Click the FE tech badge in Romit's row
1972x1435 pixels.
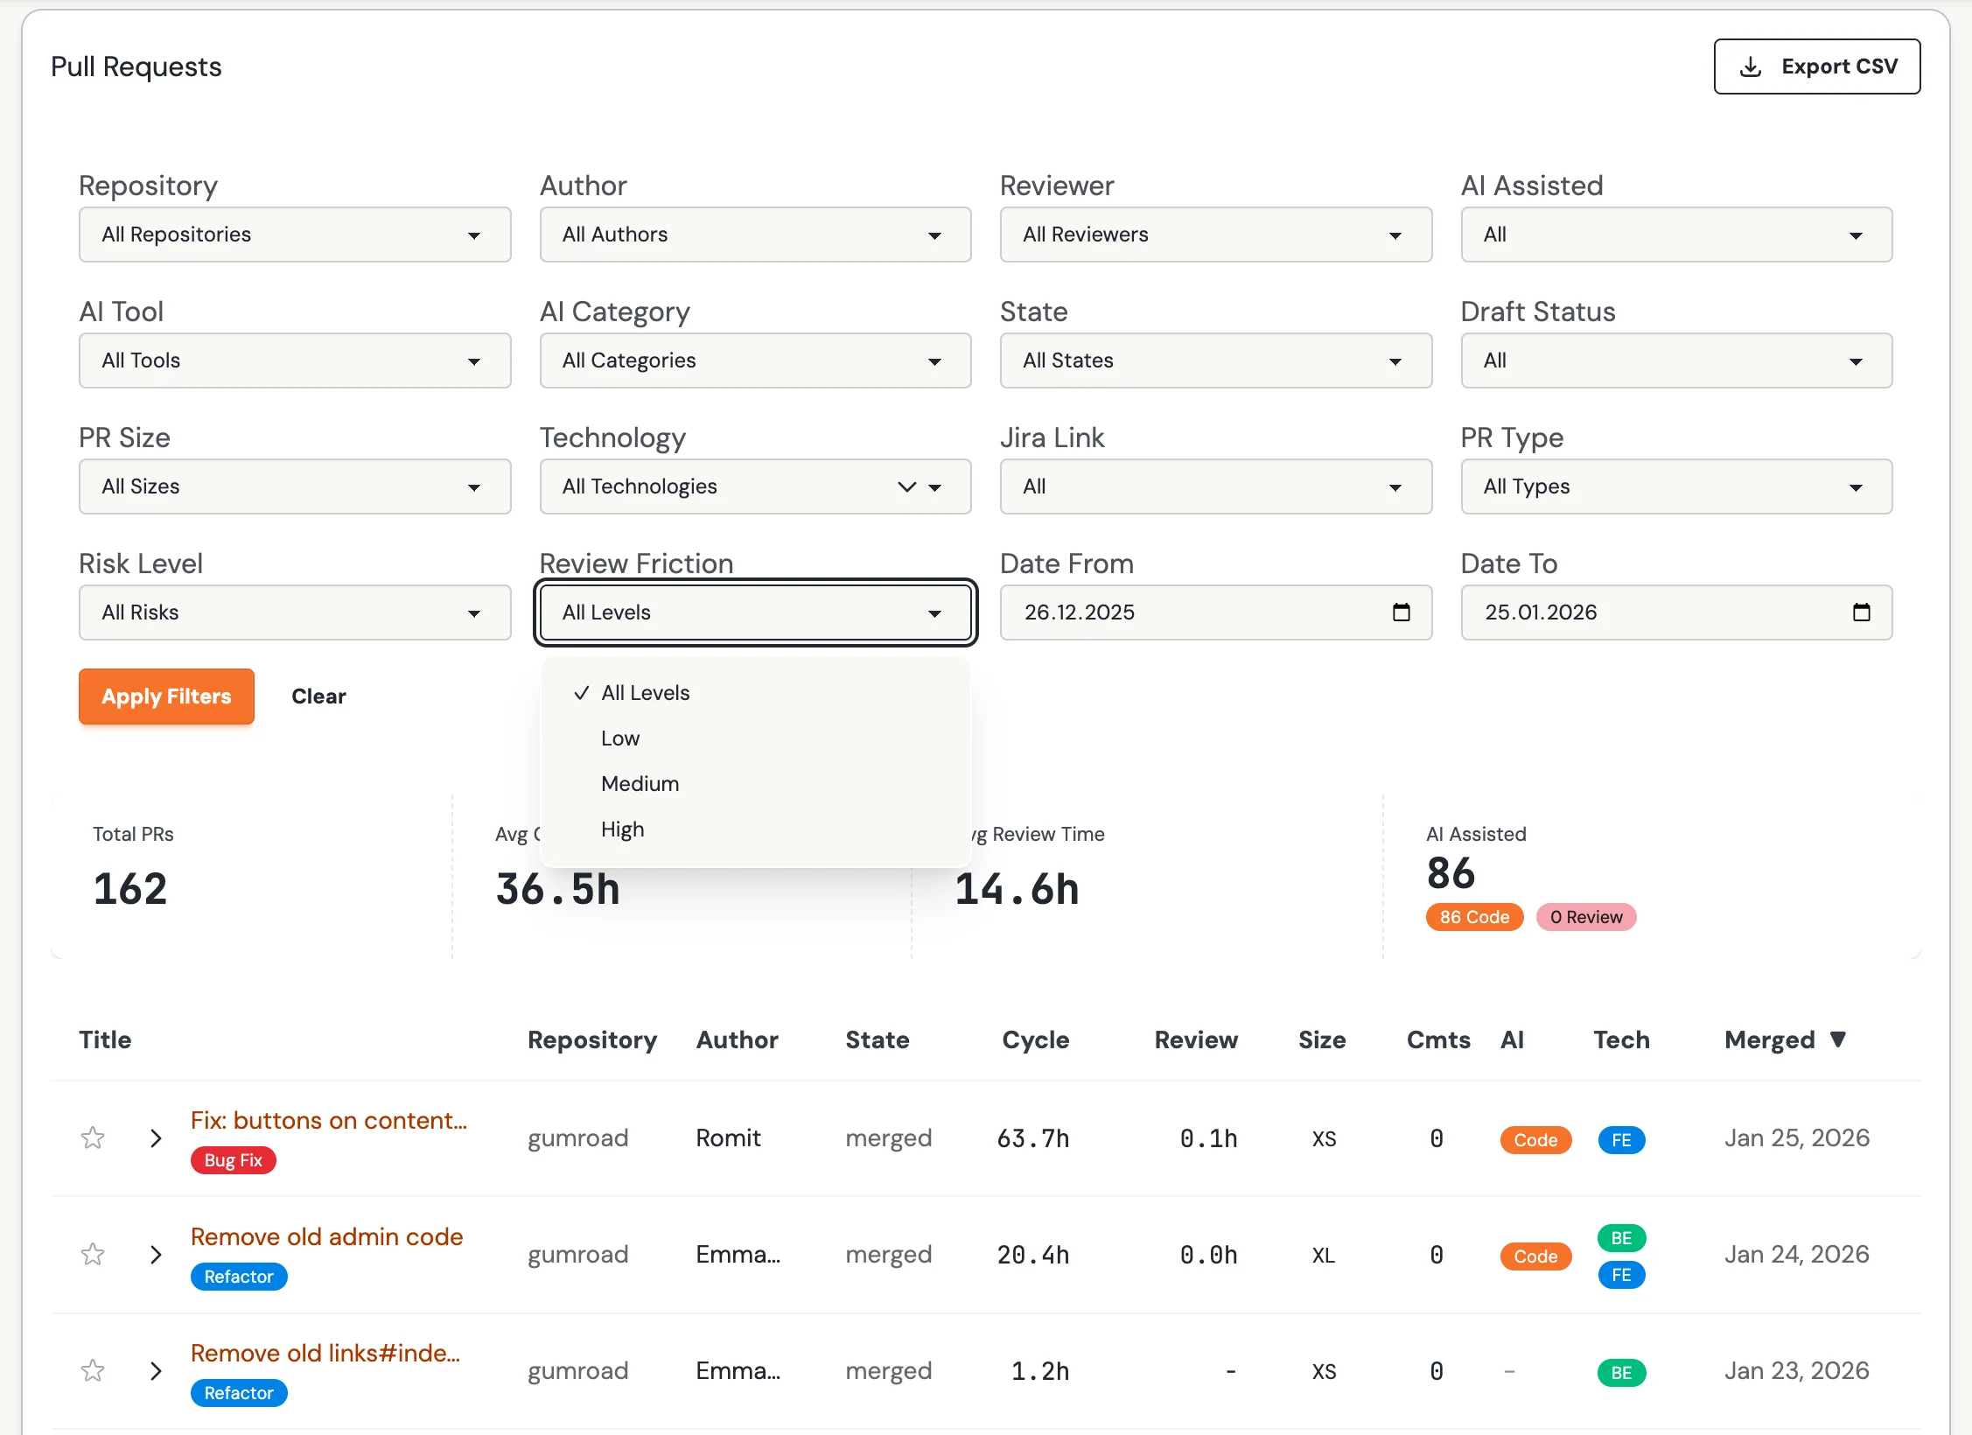(1621, 1139)
